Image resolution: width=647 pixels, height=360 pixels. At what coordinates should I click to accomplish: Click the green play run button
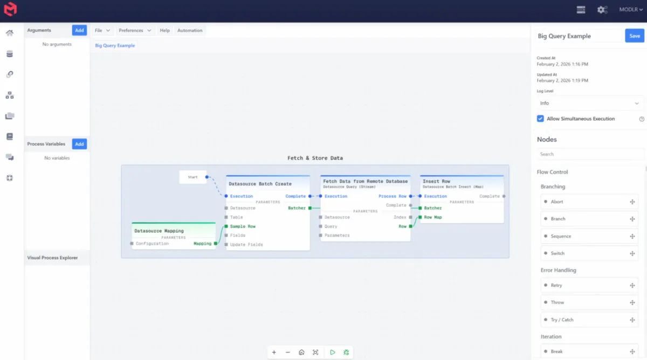pyautogui.click(x=332, y=352)
